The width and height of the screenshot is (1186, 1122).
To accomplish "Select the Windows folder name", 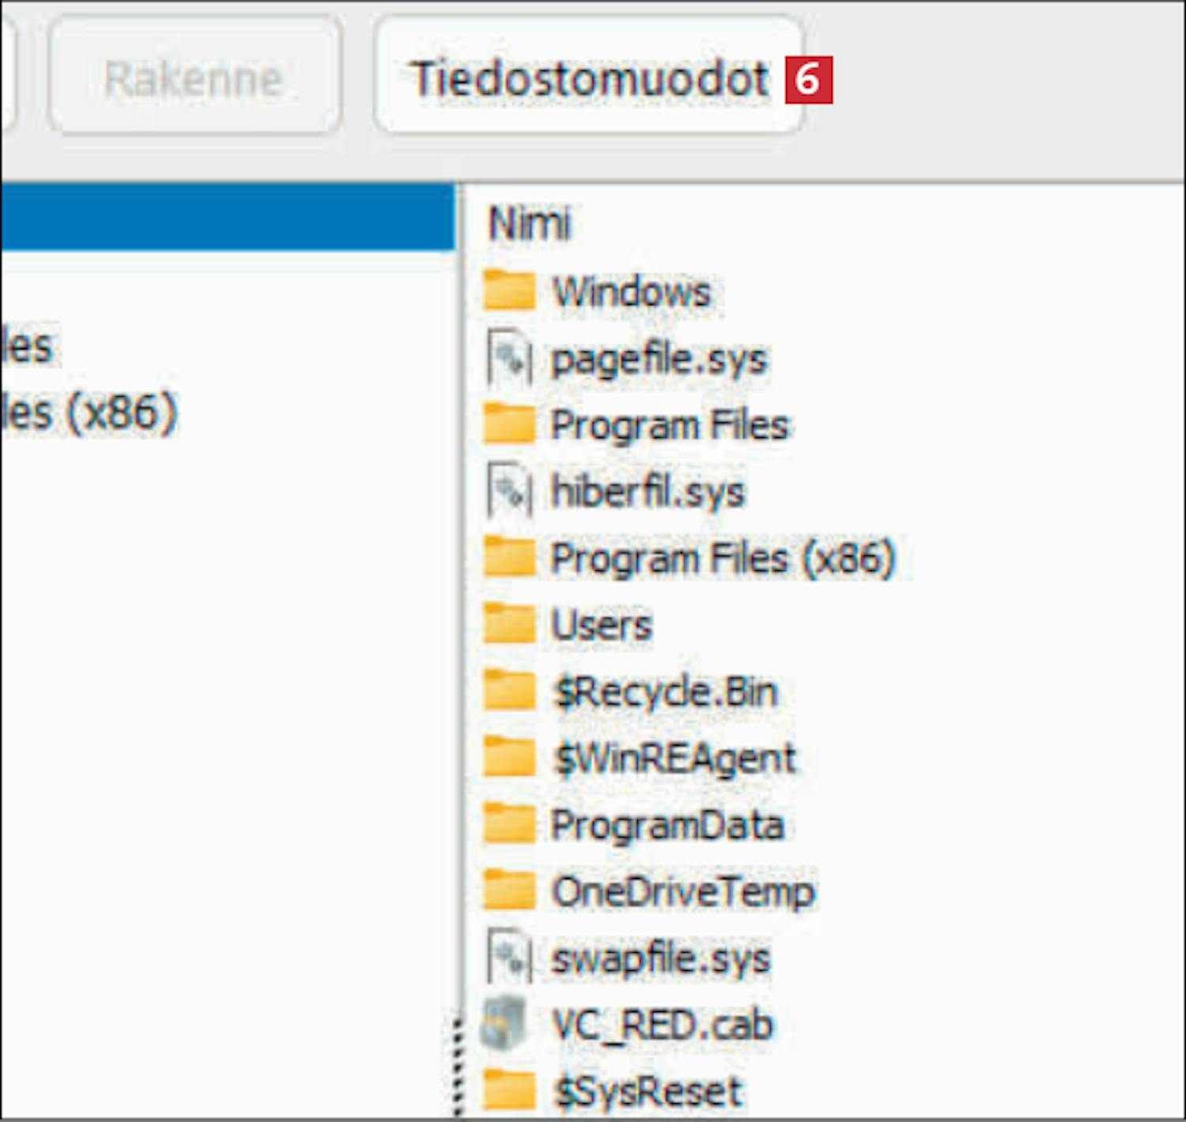I will tap(631, 292).
